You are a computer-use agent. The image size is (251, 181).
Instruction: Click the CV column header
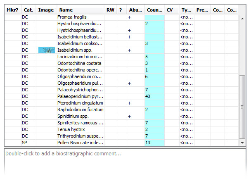click(172, 10)
